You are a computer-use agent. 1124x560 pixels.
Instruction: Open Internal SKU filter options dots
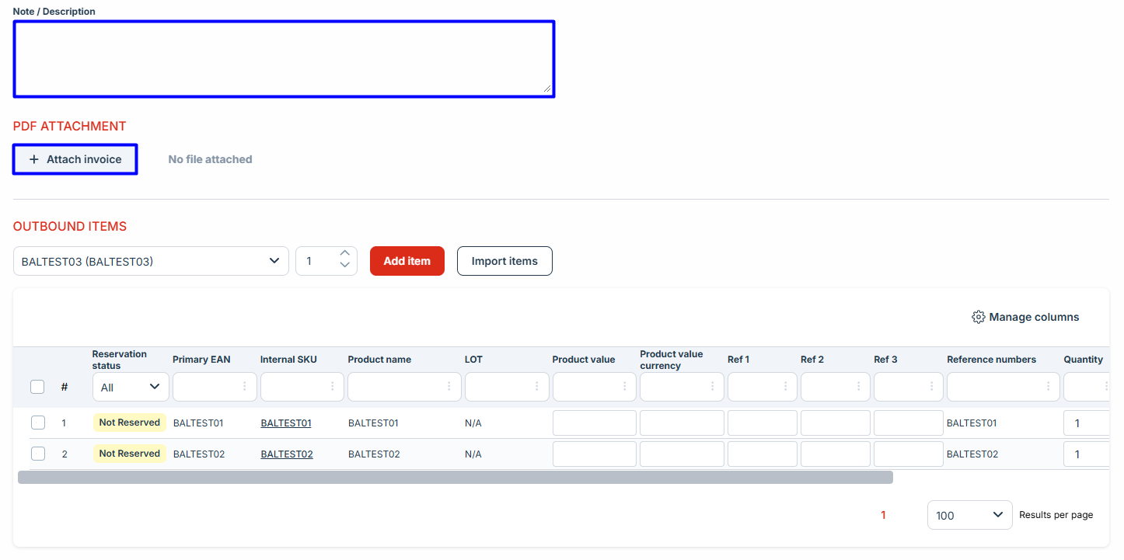(x=333, y=386)
